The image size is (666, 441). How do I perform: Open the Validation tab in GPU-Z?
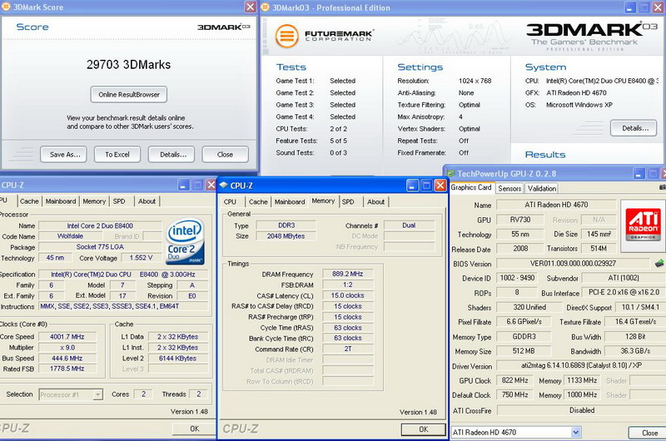point(542,188)
